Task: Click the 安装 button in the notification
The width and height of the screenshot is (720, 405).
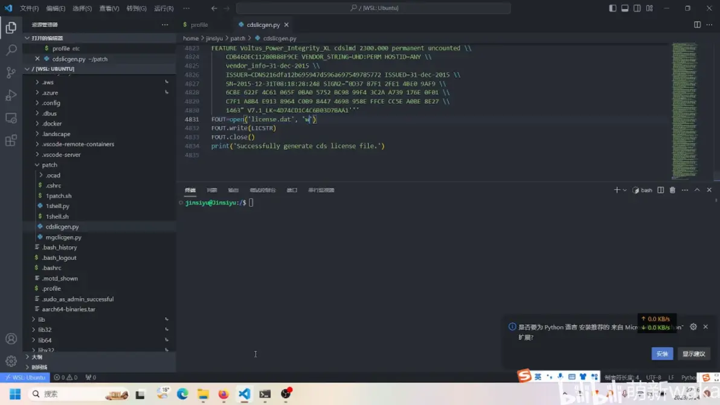Action: tap(662, 354)
